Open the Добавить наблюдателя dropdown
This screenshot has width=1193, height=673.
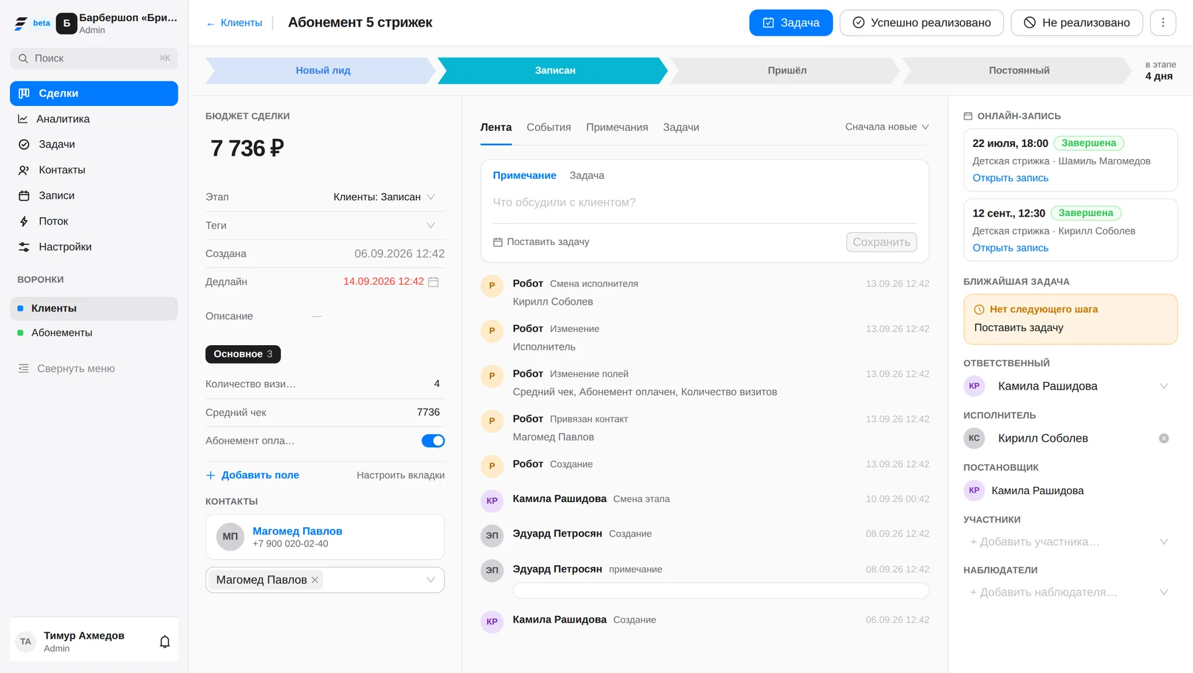1070,592
